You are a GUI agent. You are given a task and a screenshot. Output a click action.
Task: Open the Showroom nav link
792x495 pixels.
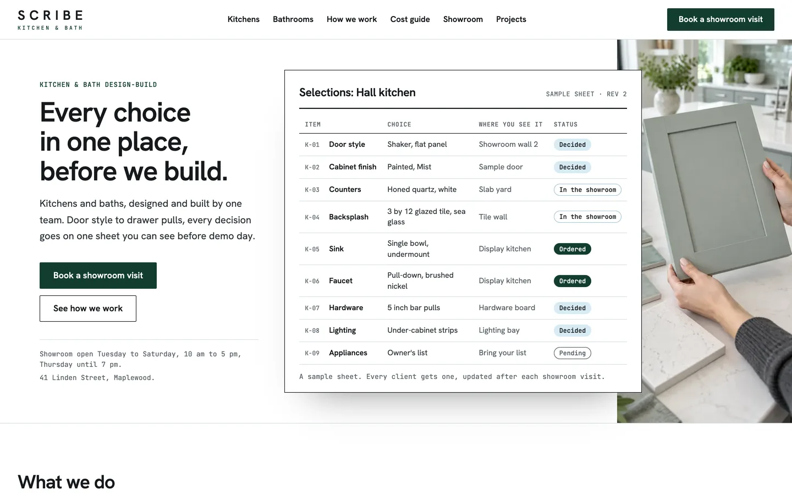[x=463, y=19]
